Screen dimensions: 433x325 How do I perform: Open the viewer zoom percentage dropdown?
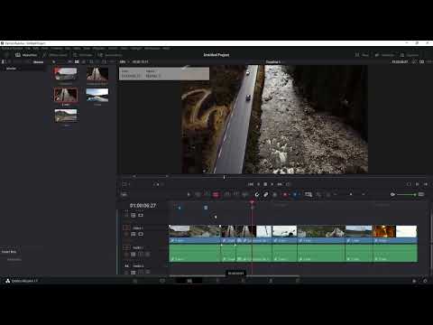click(124, 61)
